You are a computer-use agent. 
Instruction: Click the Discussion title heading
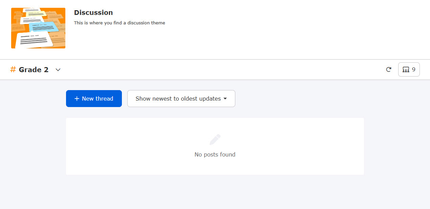(93, 13)
